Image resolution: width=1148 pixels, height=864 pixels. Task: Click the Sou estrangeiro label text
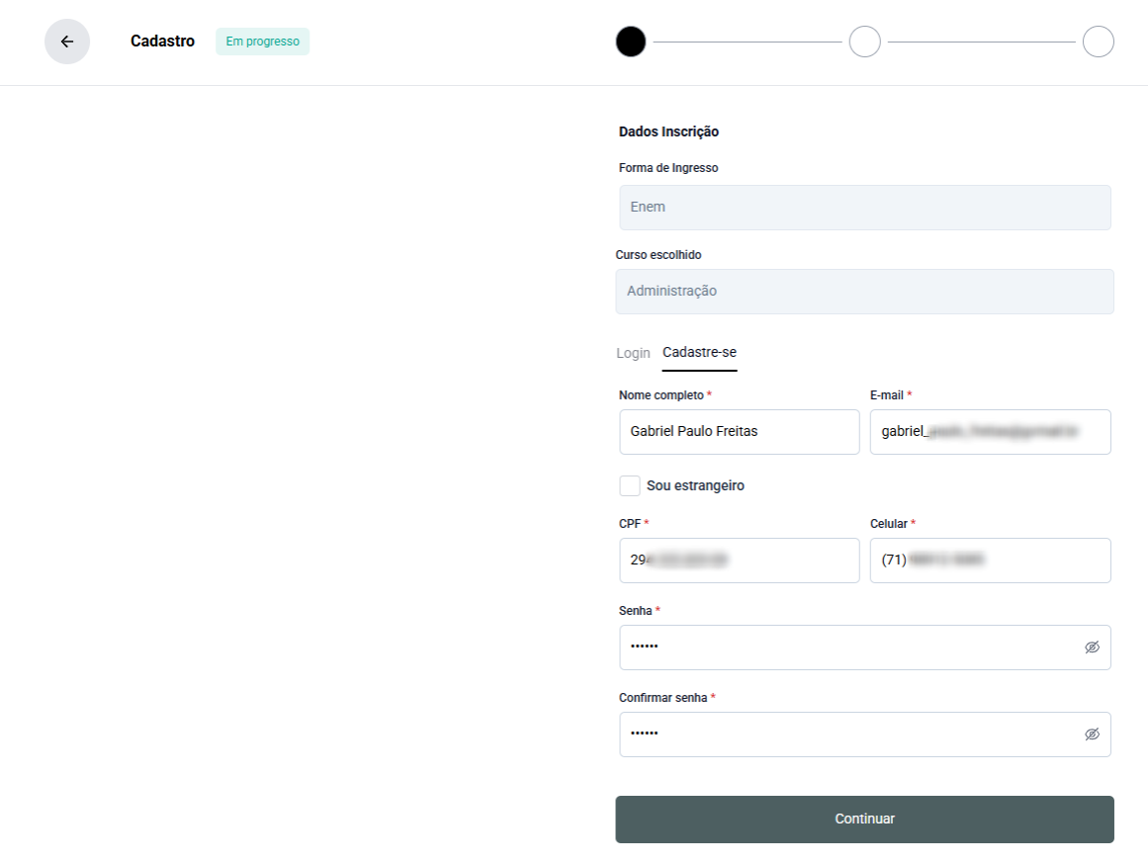(x=695, y=485)
